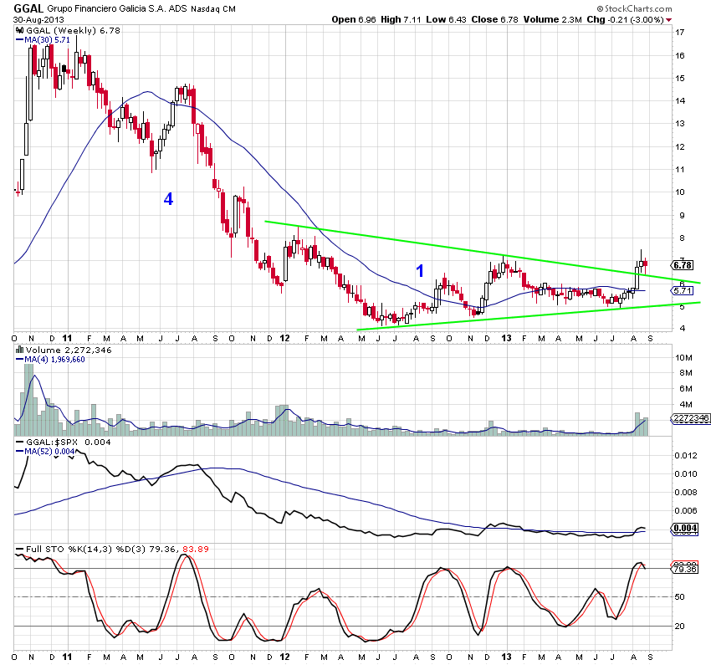
Task: Click the Volume 2,272,346 legend text
Action: (x=69, y=350)
